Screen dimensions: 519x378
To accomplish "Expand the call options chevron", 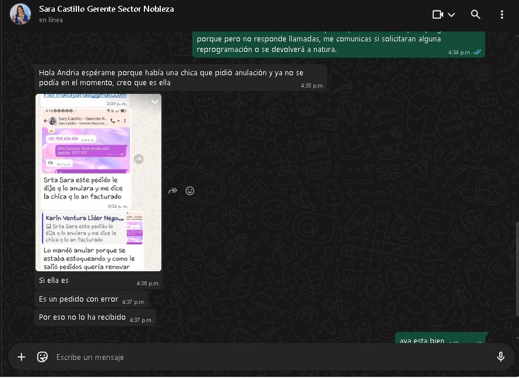I will pyautogui.click(x=451, y=15).
